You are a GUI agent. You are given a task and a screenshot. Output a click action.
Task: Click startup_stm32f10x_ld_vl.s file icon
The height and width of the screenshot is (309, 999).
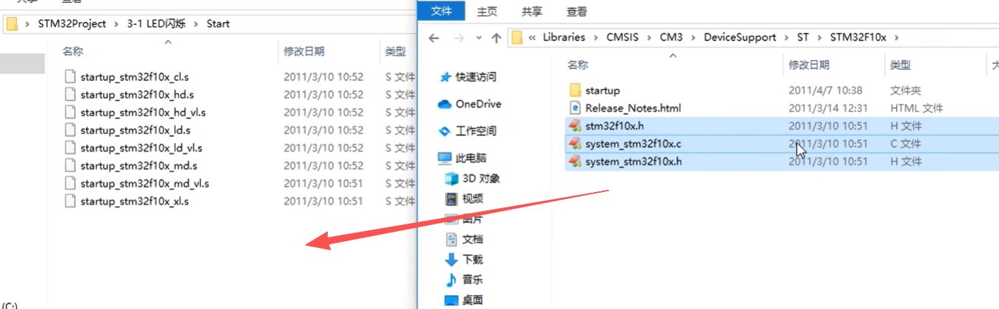(70, 147)
